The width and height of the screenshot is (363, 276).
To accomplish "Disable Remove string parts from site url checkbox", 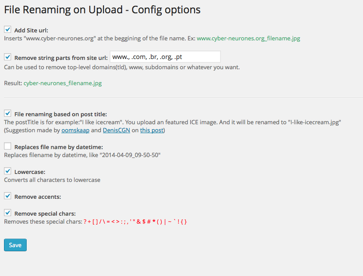I will 8,57.
